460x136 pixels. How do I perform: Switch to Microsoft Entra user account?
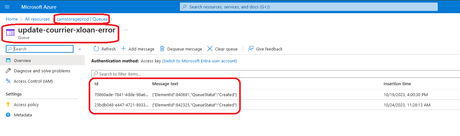(199, 61)
